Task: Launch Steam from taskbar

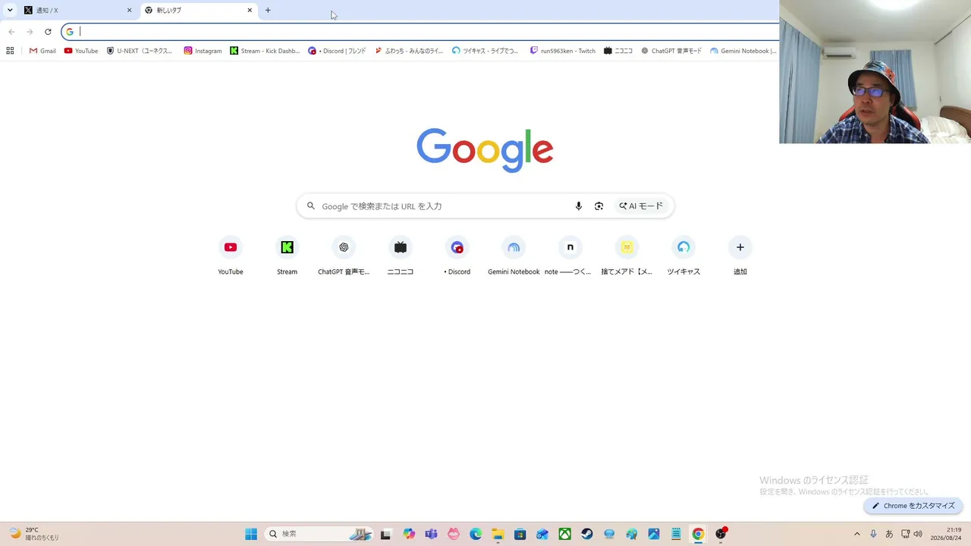Action: click(587, 534)
